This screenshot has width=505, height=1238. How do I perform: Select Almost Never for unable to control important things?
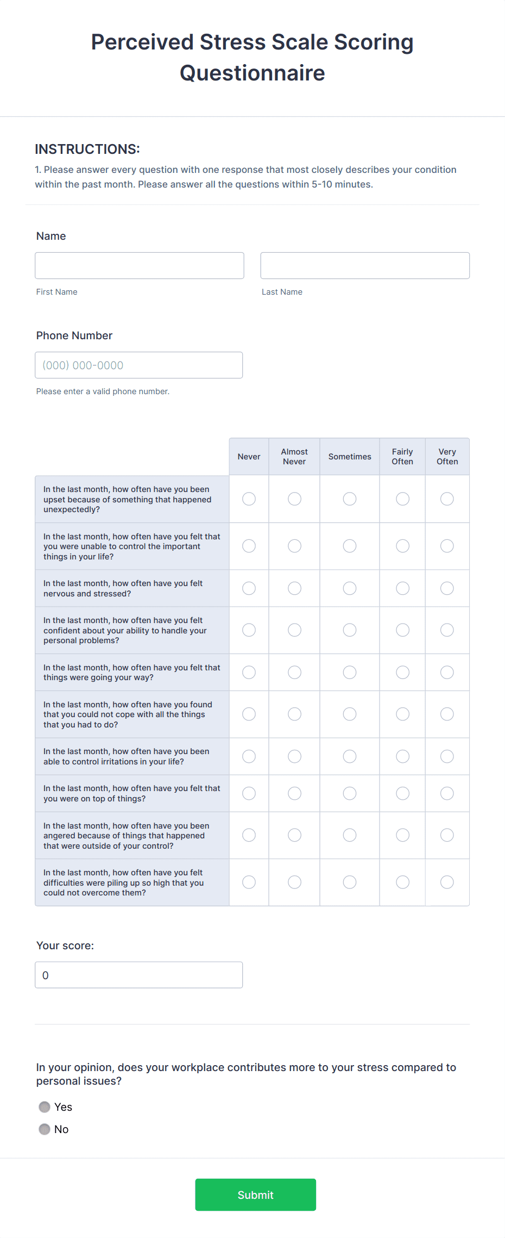coord(294,546)
